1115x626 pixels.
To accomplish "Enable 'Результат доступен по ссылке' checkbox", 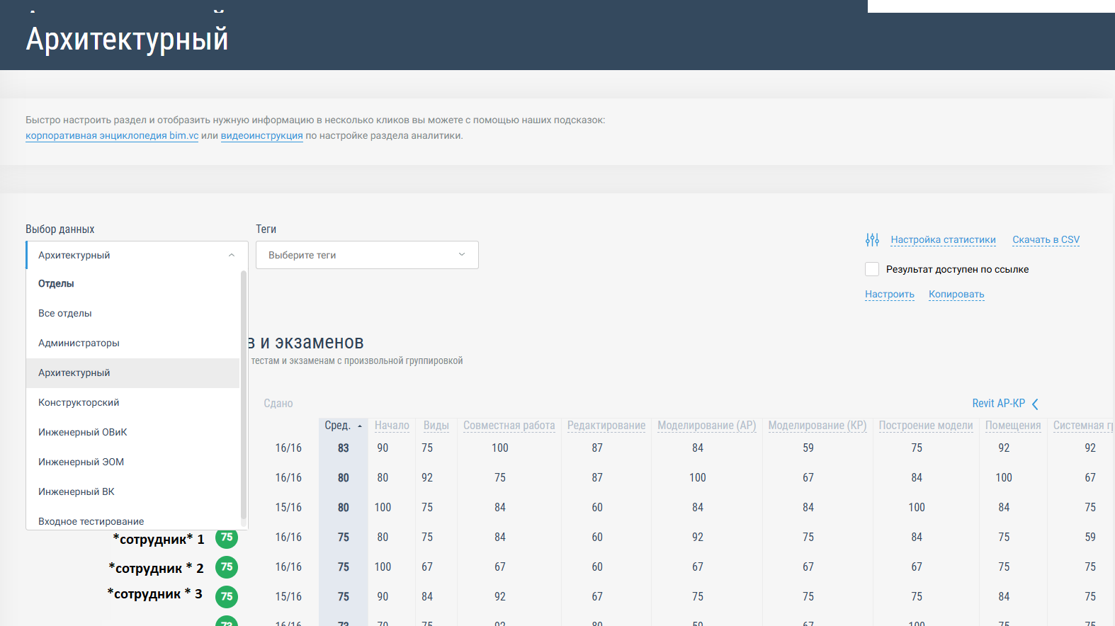I will (872, 269).
